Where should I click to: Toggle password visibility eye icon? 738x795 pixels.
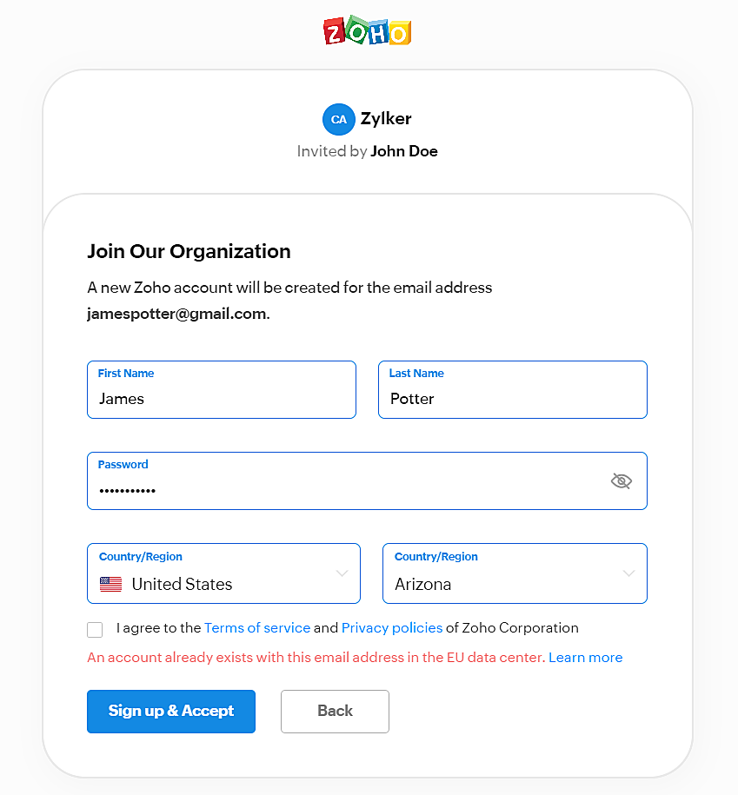(621, 480)
